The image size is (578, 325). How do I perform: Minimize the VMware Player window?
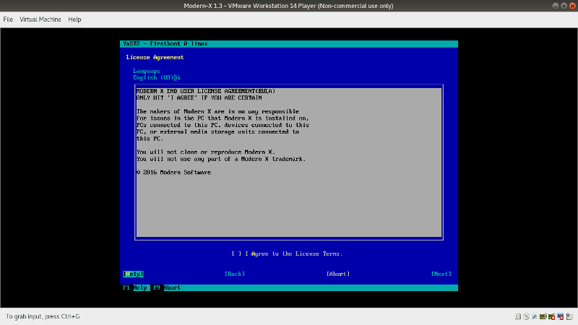[x=555, y=6]
